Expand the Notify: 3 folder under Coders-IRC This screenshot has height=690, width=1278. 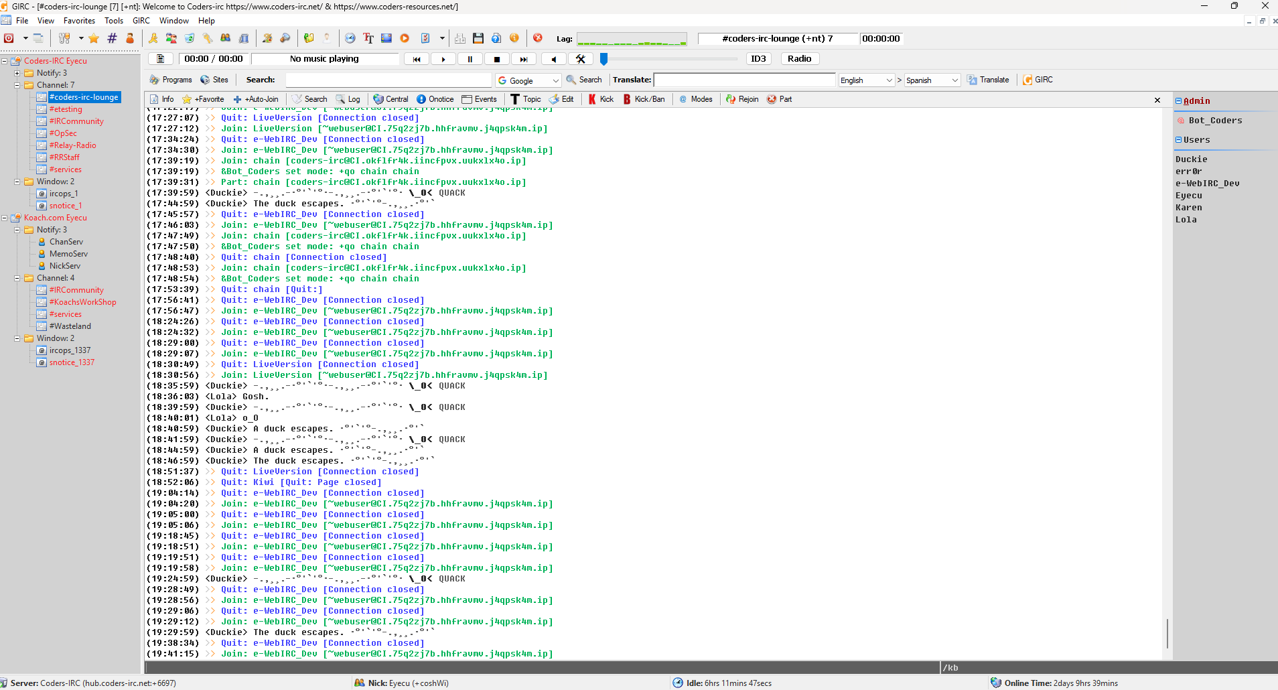[x=17, y=73]
